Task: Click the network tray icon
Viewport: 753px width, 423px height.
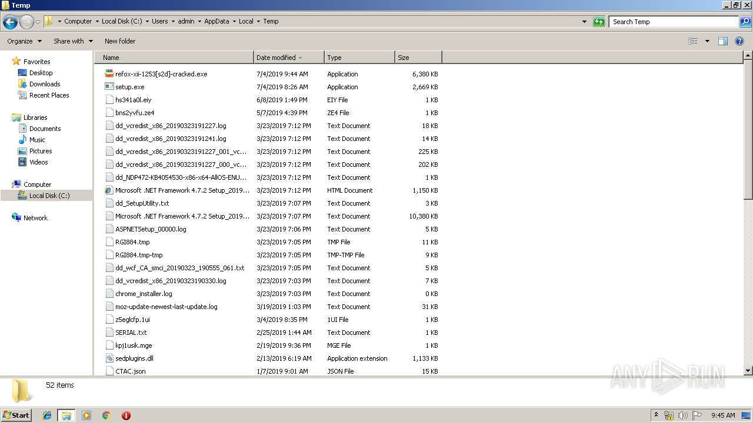Action: 669,415
